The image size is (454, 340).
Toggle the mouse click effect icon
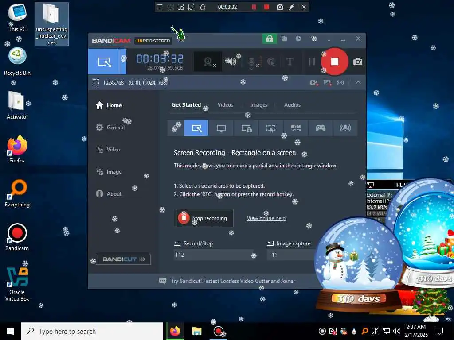pos(271,62)
